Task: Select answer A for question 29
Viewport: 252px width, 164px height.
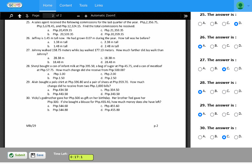Action: click(200, 115)
